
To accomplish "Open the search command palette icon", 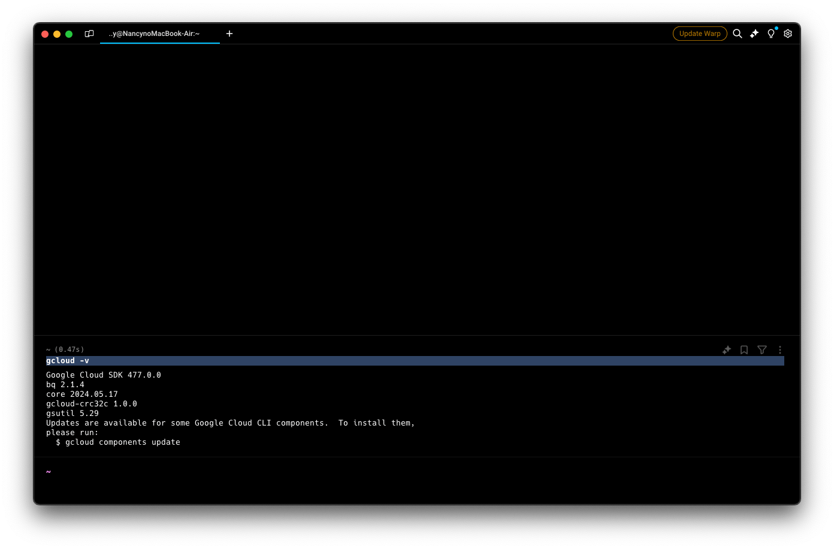I will tap(738, 34).
